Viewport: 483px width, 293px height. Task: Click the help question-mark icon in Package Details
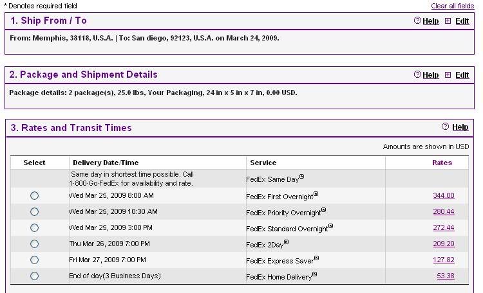[x=417, y=75]
